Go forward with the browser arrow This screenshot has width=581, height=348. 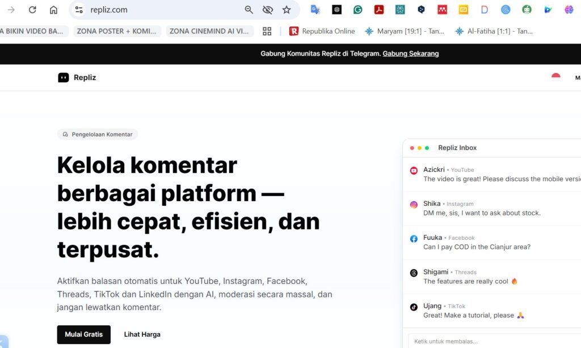[11, 10]
